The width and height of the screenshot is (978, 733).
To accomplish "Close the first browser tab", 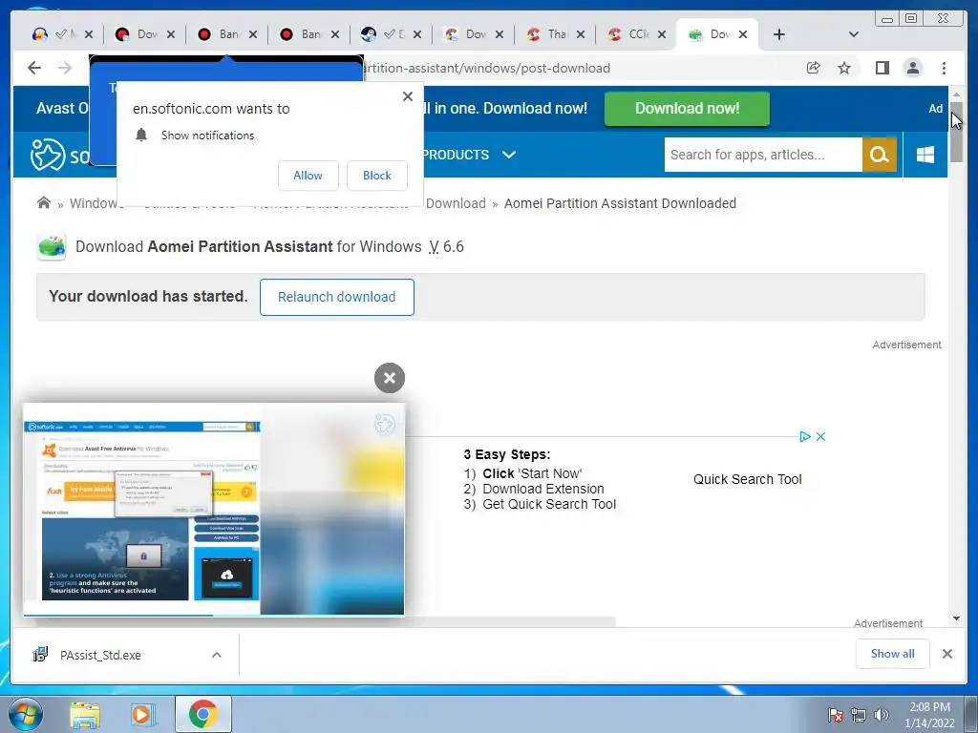I will coord(89,34).
